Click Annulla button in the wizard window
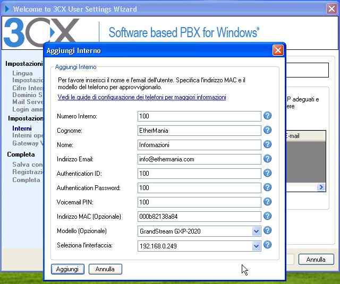 pyautogui.click(x=316, y=259)
